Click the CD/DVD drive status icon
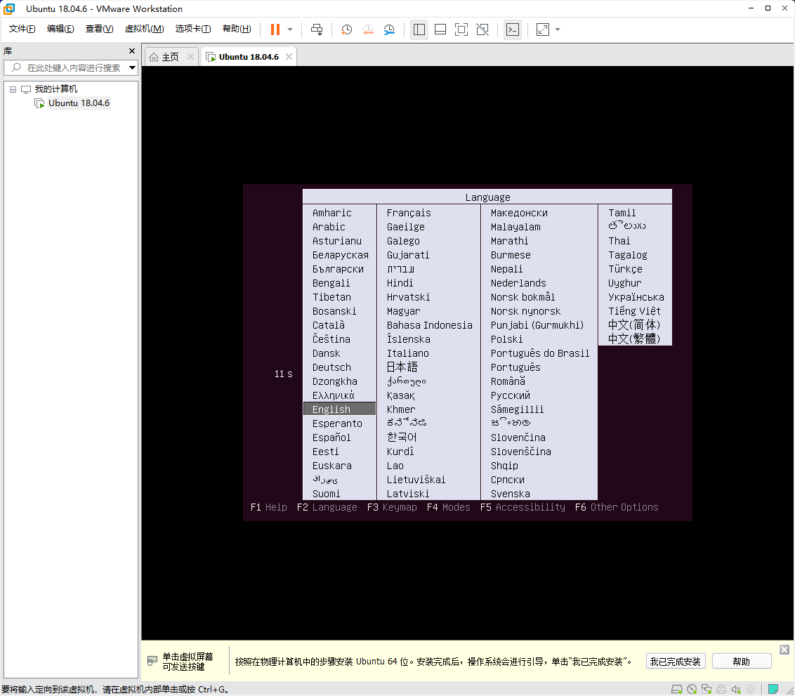 pyautogui.click(x=692, y=690)
